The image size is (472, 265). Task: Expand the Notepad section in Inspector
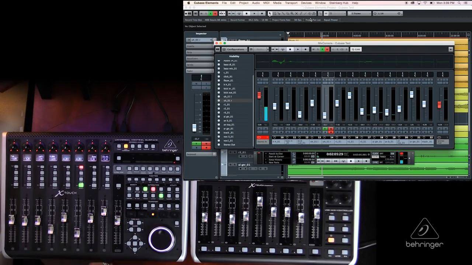(x=201, y=154)
